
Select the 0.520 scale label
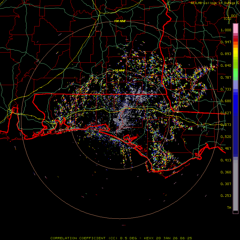tap(226, 137)
